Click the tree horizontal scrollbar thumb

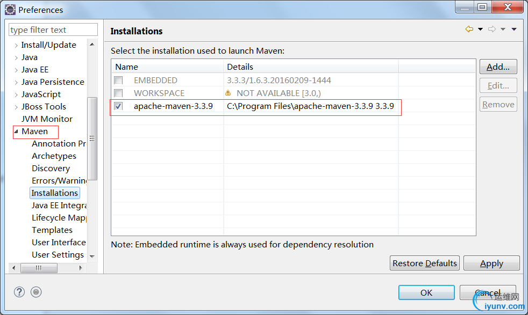[39, 268]
